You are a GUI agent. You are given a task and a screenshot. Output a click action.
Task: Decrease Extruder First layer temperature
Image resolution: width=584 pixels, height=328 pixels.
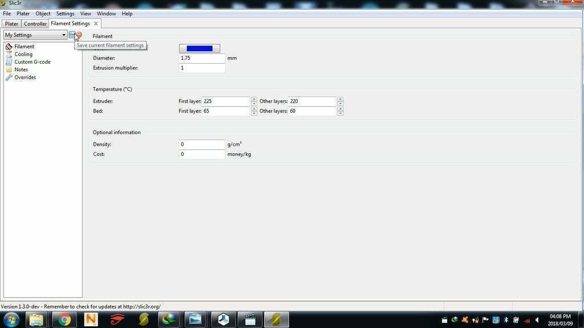[254, 104]
